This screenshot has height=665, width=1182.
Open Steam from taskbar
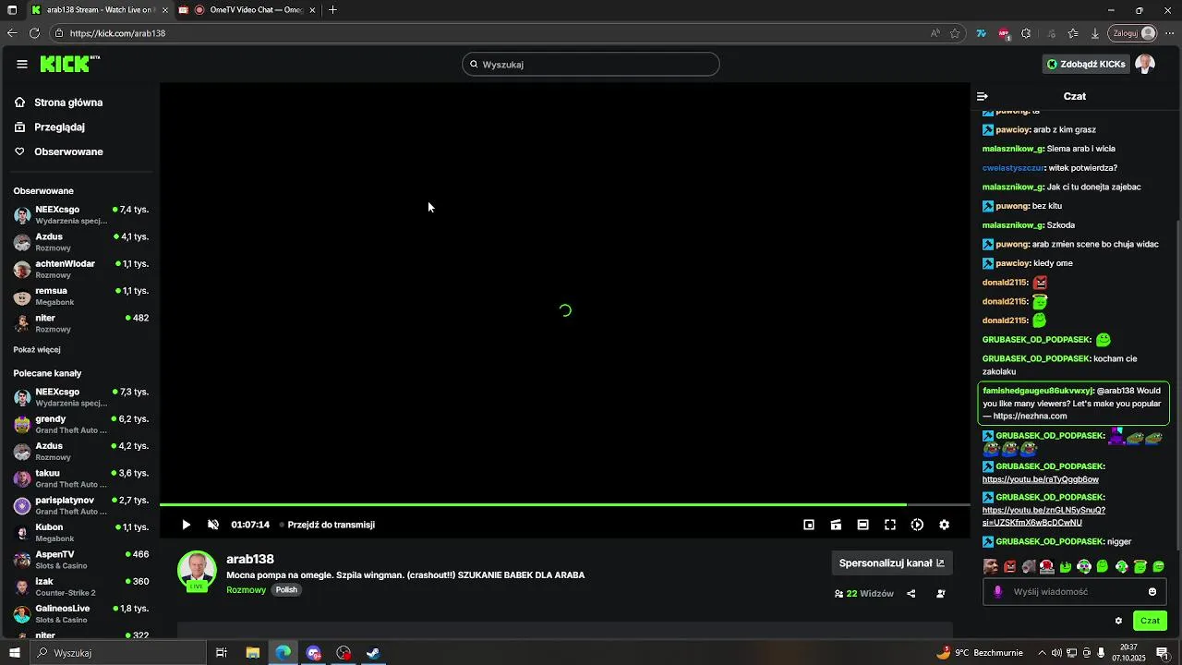pyautogui.click(x=373, y=653)
